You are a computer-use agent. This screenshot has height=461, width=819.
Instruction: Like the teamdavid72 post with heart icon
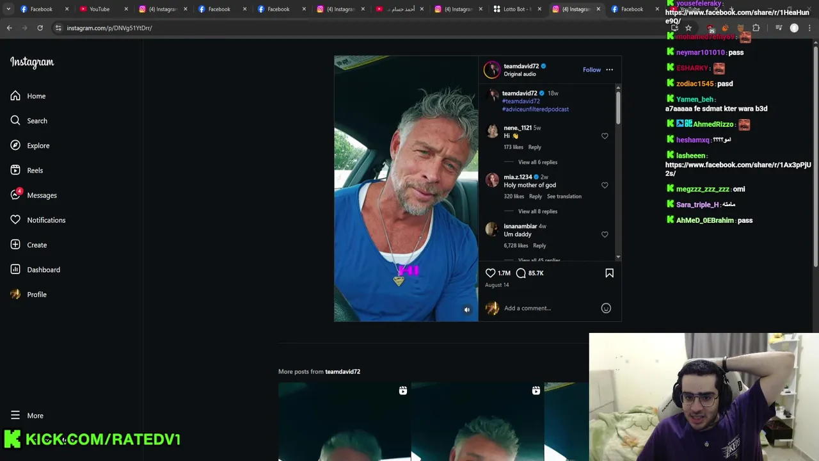pos(490,273)
